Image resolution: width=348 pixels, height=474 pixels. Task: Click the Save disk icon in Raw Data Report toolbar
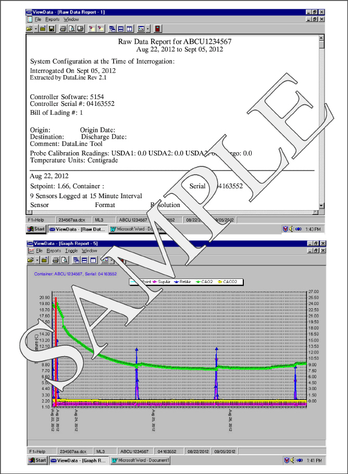[52, 29]
